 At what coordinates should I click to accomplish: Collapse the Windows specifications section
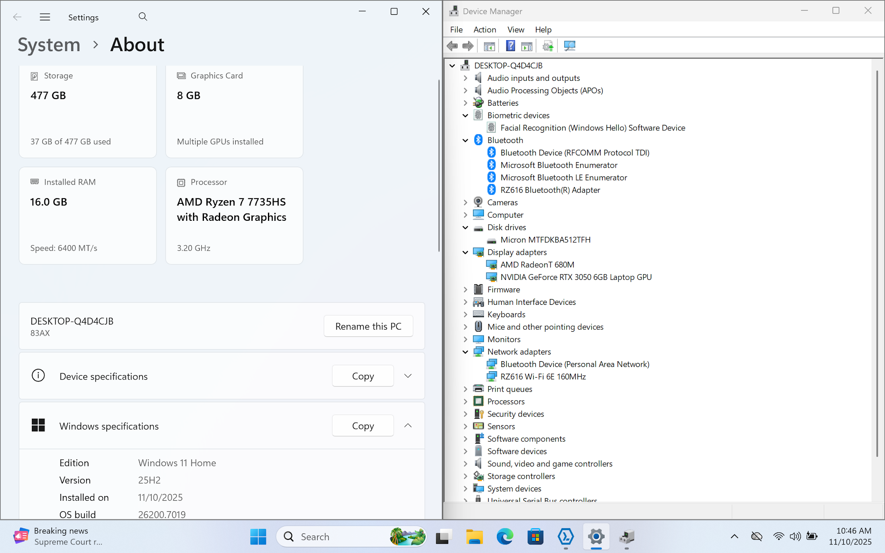coord(408,426)
